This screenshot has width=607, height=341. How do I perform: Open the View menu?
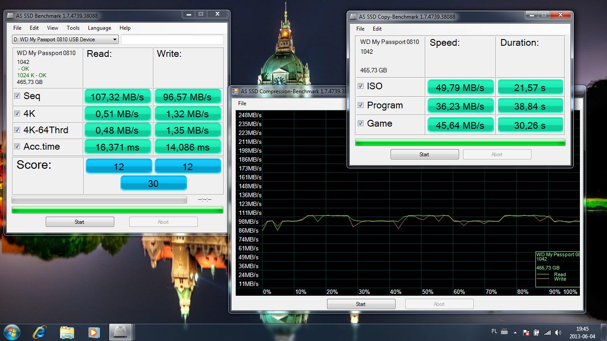pyautogui.click(x=52, y=28)
